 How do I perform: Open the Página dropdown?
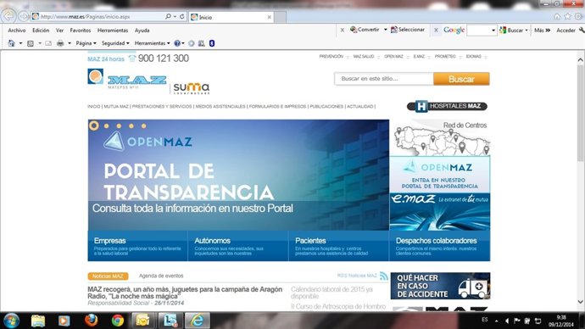click(x=86, y=43)
